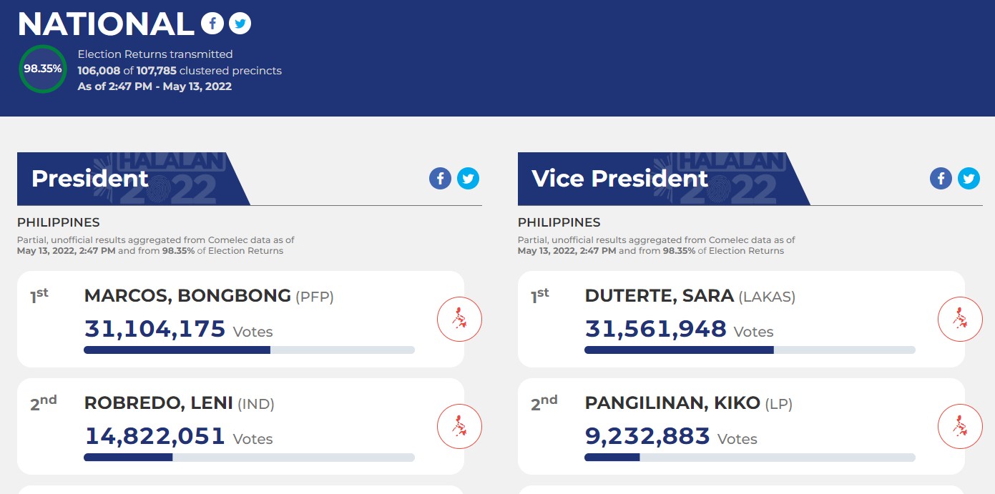This screenshot has width=995, height=494.
Task: Share Vice President results on Twitter
Action: [x=969, y=178]
